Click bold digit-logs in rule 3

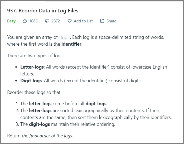pyautogui.click(x=40, y=124)
